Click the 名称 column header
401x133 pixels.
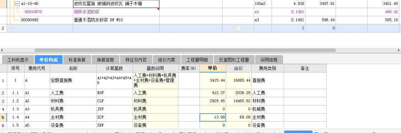point(73,68)
